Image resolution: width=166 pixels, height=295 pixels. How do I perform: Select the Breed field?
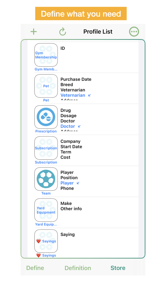[x=67, y=85]
